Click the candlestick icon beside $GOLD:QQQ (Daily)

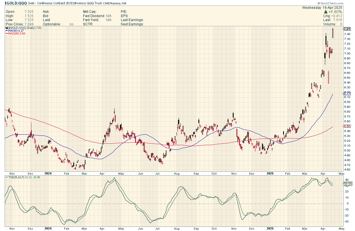pyautogui.click(x=6, y=28)
